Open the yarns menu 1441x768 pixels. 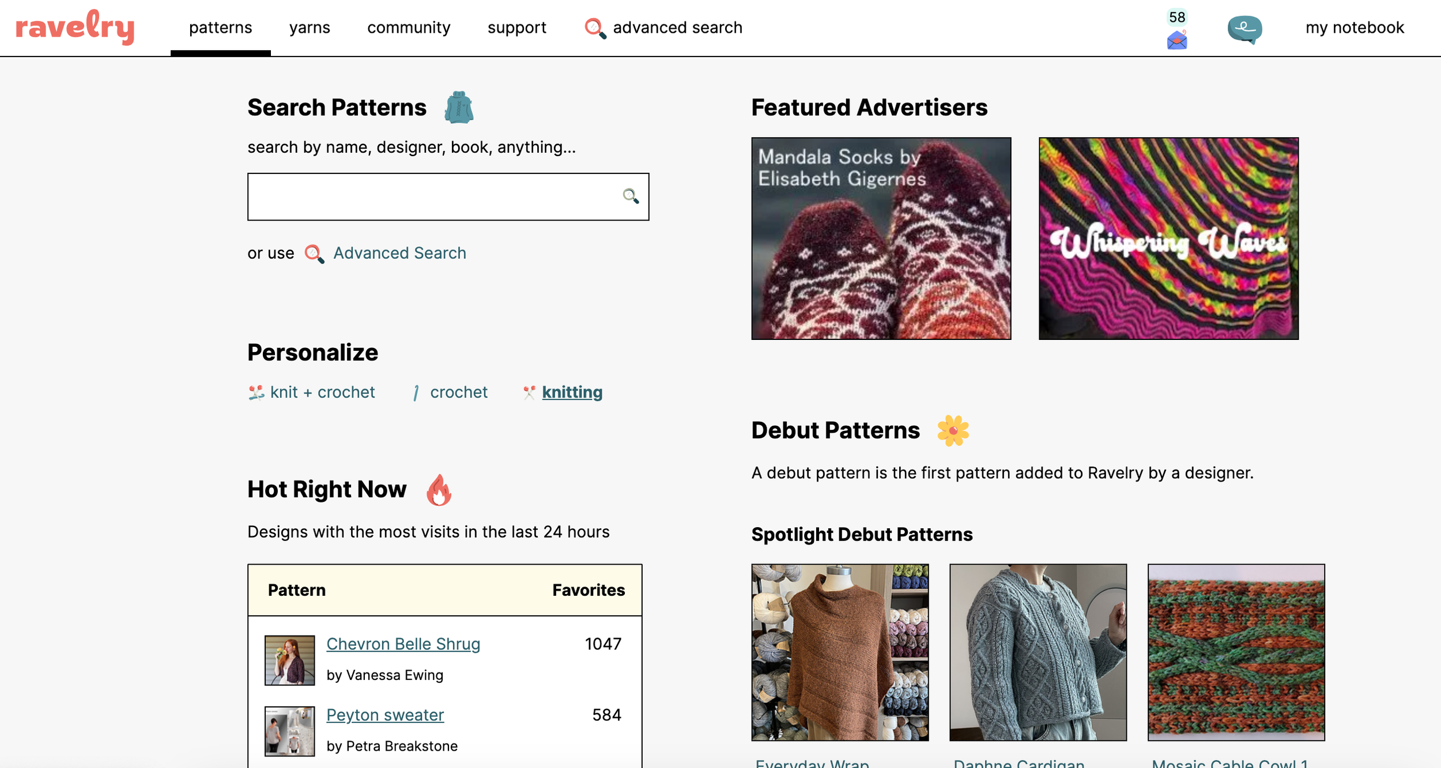(x=310, y=28)
